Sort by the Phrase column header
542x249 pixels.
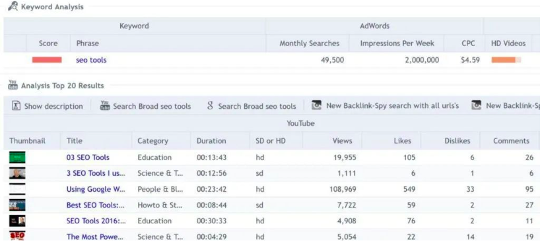[87, 43]
